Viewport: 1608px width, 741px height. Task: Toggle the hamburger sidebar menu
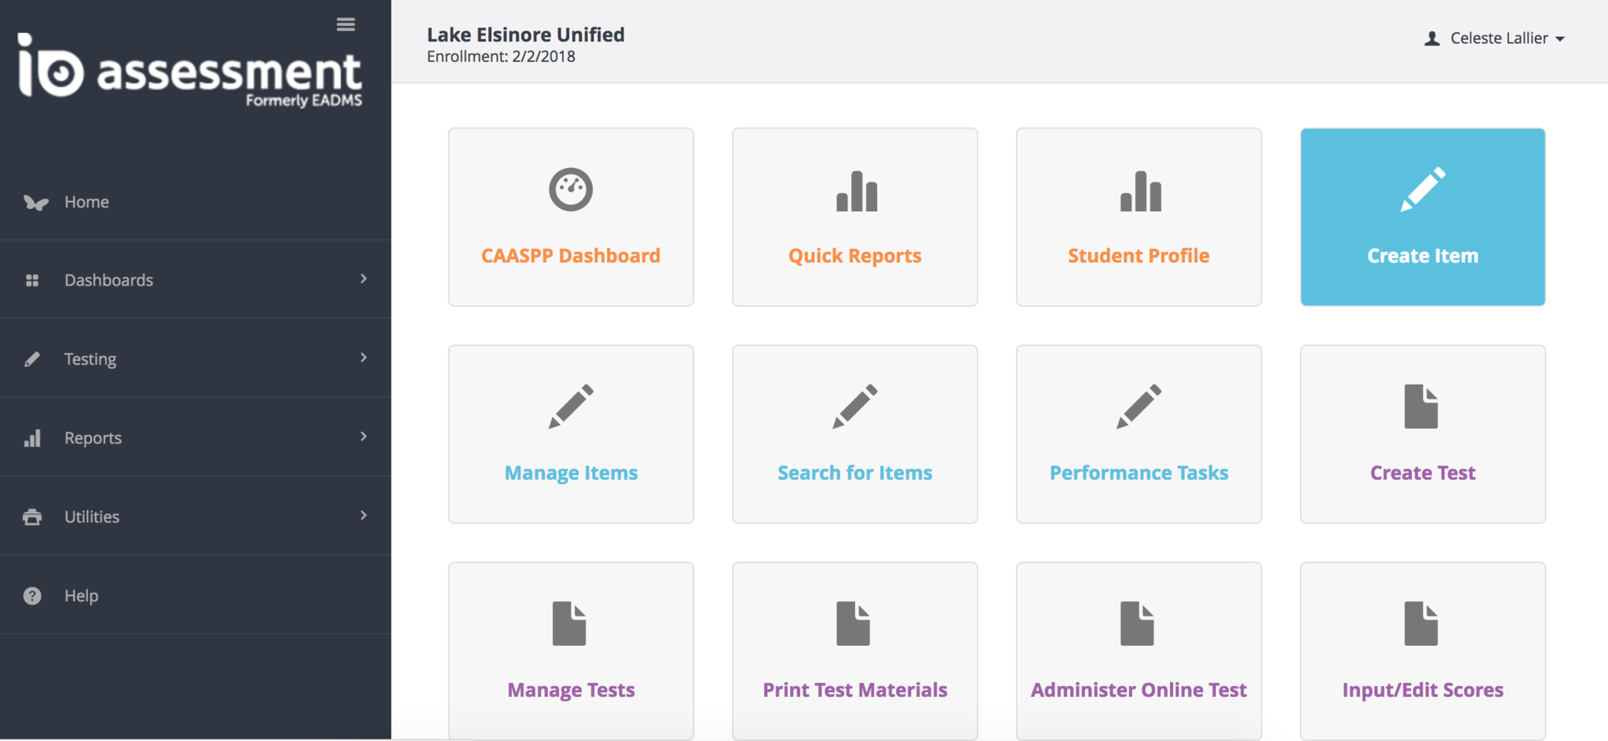click(x=345, y=25)
